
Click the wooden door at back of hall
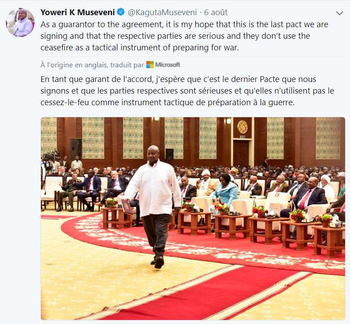pyautogui.click(x=241, y=153)
